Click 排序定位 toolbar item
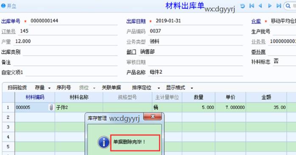Viewport: 296px width, 155px height. [142, 88]
